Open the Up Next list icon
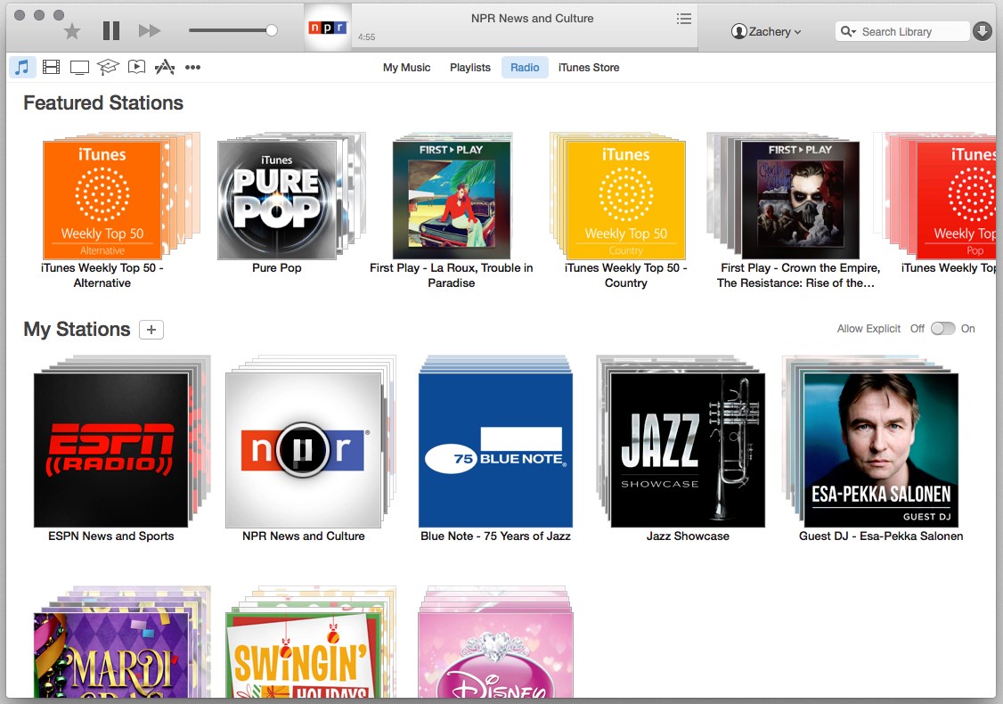Image resolution: width=1003 pixels, height=704 pixels. click(x=684, y=19)
